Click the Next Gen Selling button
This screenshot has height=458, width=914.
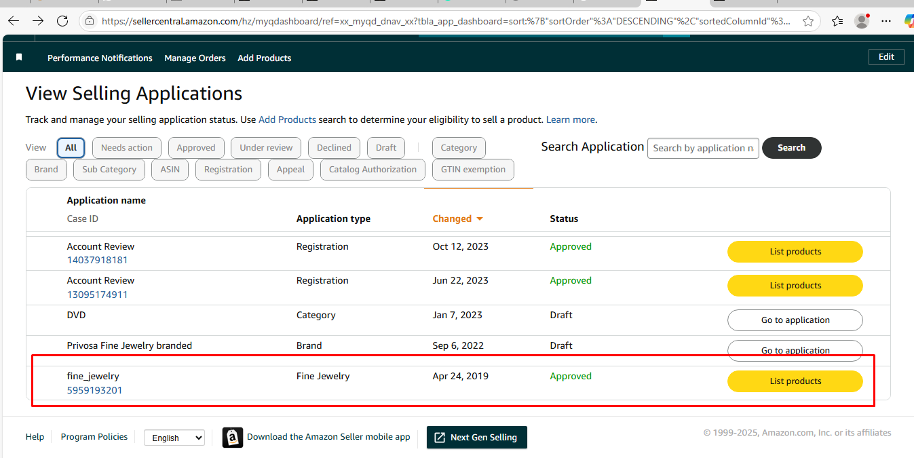pyautogui.click(x=477, y=438)
